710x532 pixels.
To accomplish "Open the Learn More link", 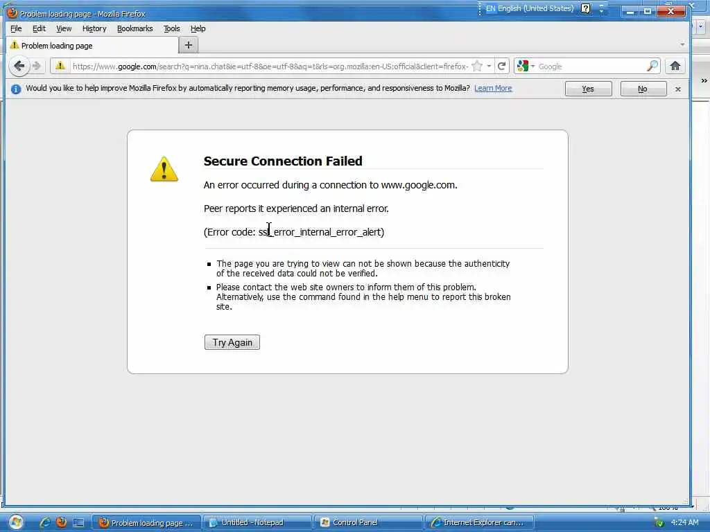I will (x=493, y=88).
